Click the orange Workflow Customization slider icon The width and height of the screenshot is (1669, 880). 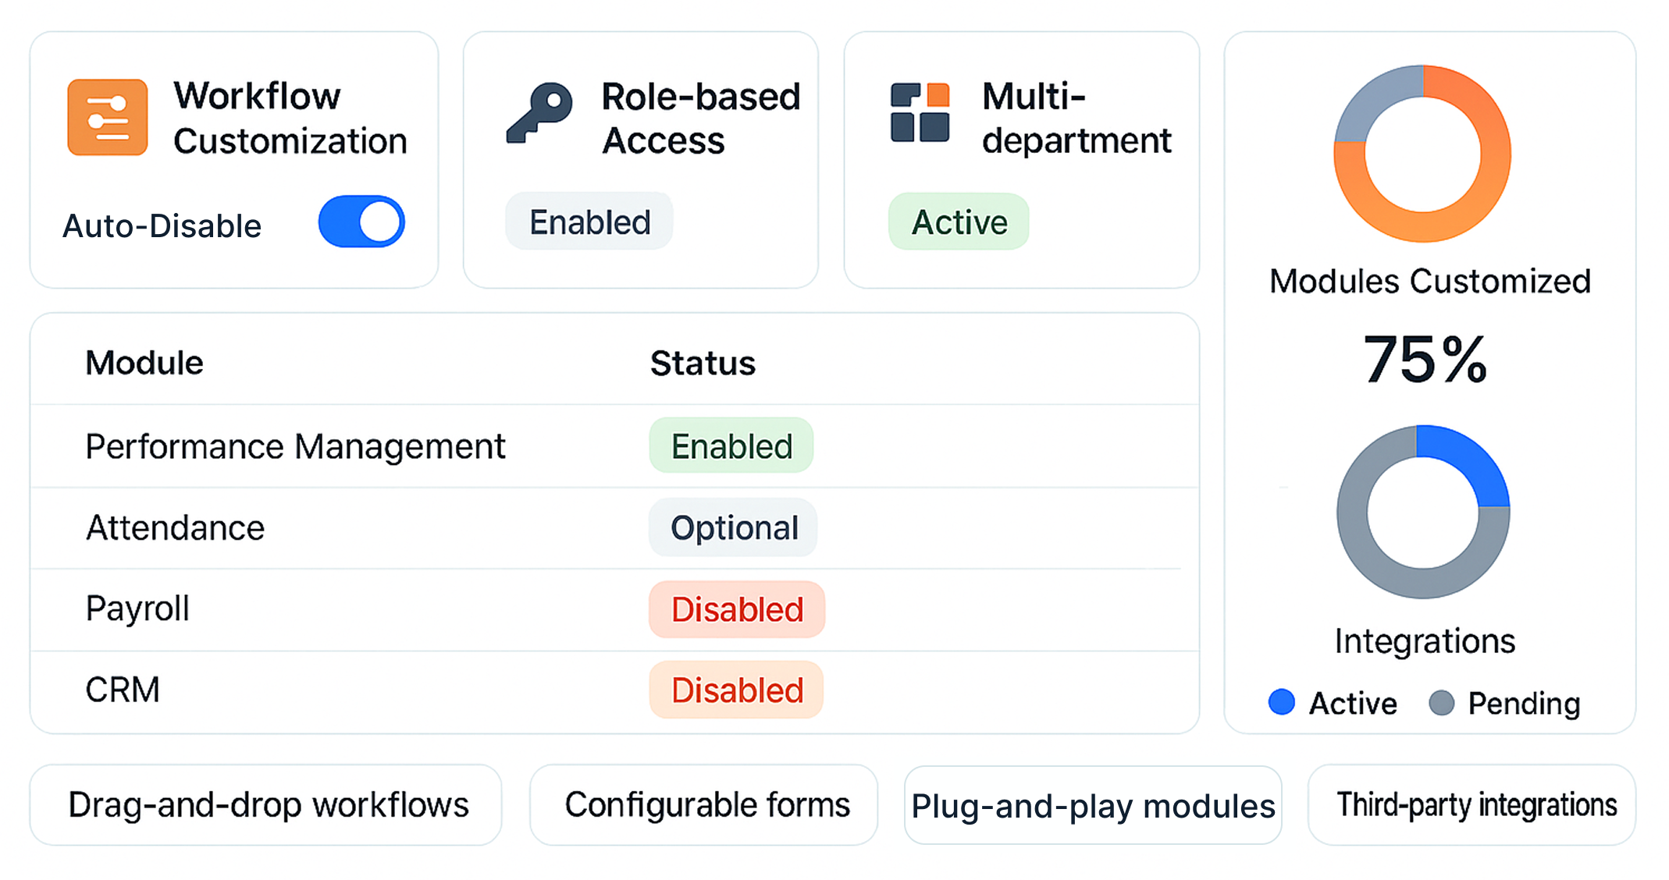108,117
